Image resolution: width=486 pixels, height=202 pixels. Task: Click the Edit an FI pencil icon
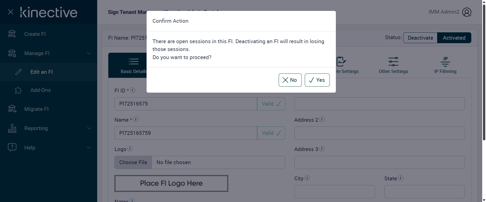18,72
